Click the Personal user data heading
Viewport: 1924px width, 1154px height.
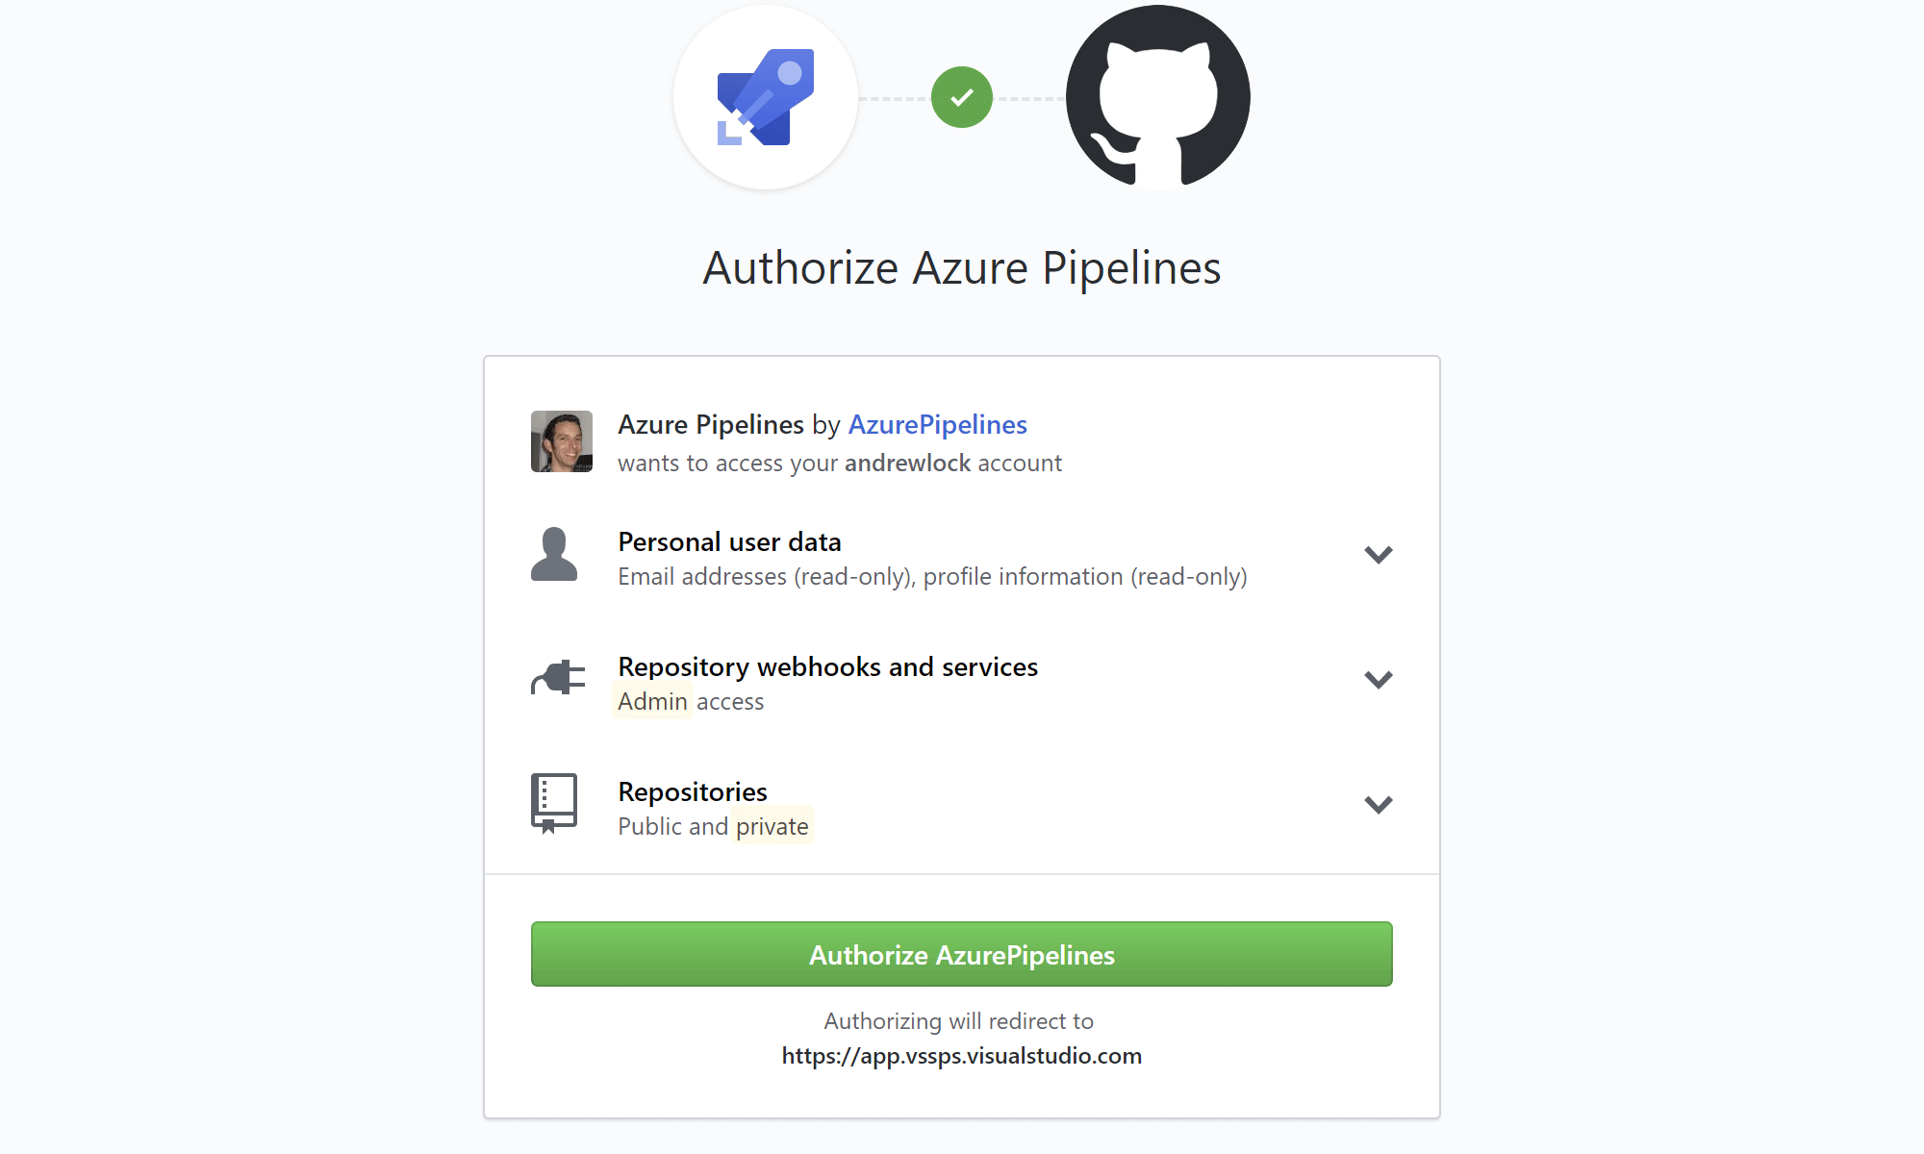coord(729,541)
